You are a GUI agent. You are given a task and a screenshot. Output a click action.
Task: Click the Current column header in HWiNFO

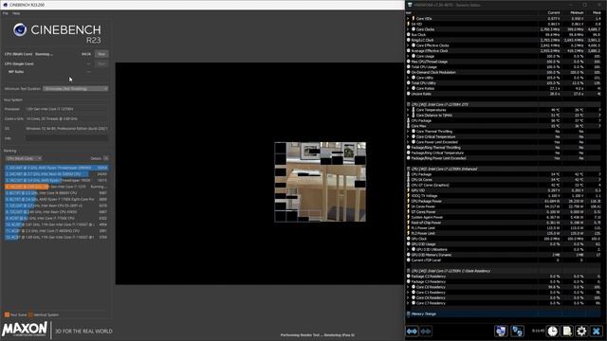tap(554, 12)
